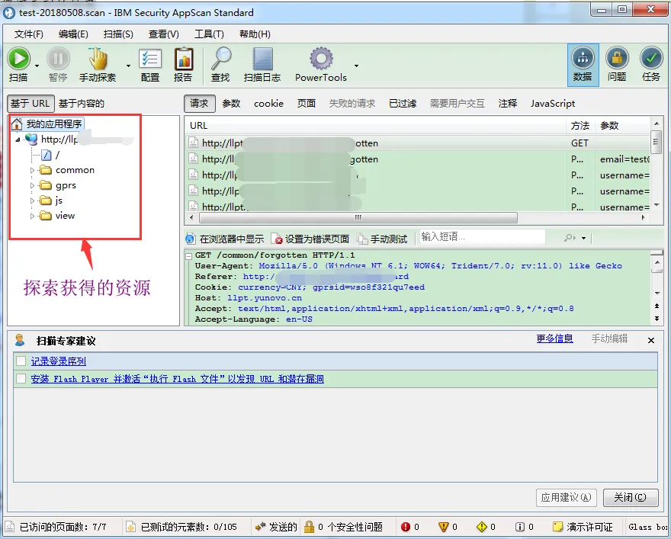Open the Configuration (配置) checklist icon

(x=150, y=59)
